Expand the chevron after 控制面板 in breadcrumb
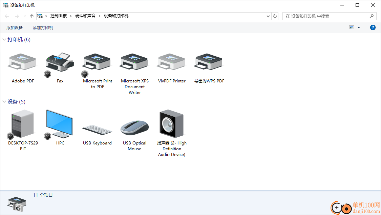The image size is (381, 215). 71,16
